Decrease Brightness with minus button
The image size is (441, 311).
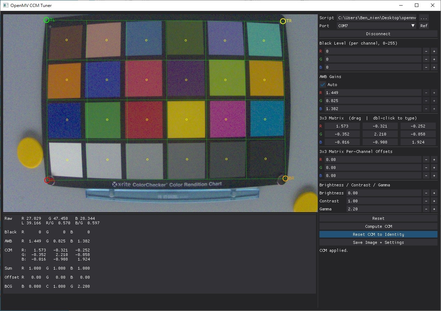426,193
